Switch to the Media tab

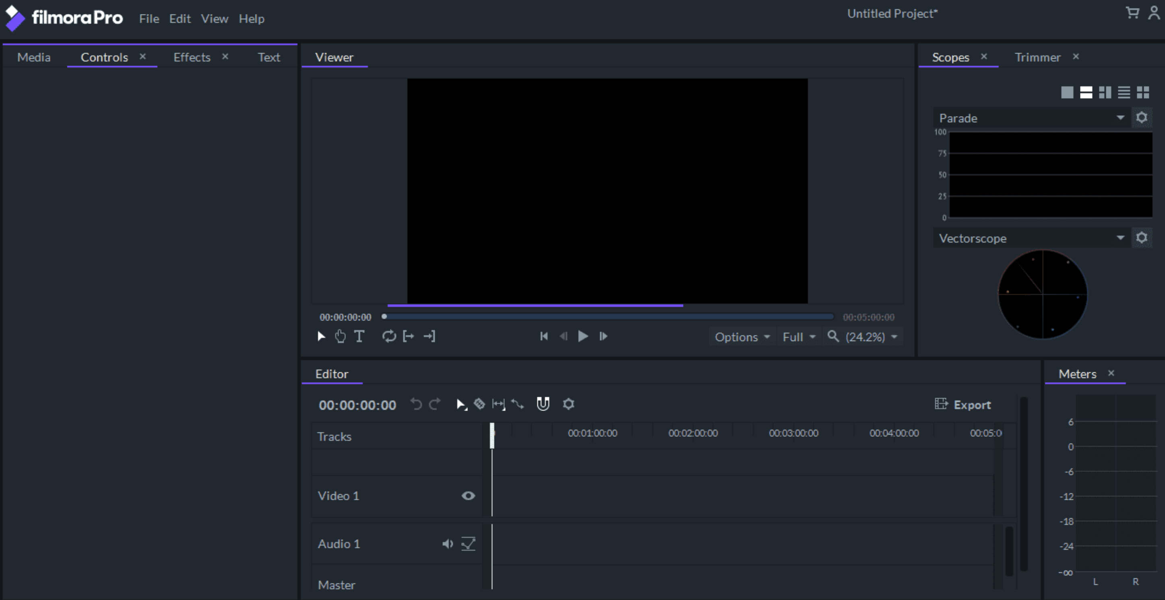(x=34, y=57)
